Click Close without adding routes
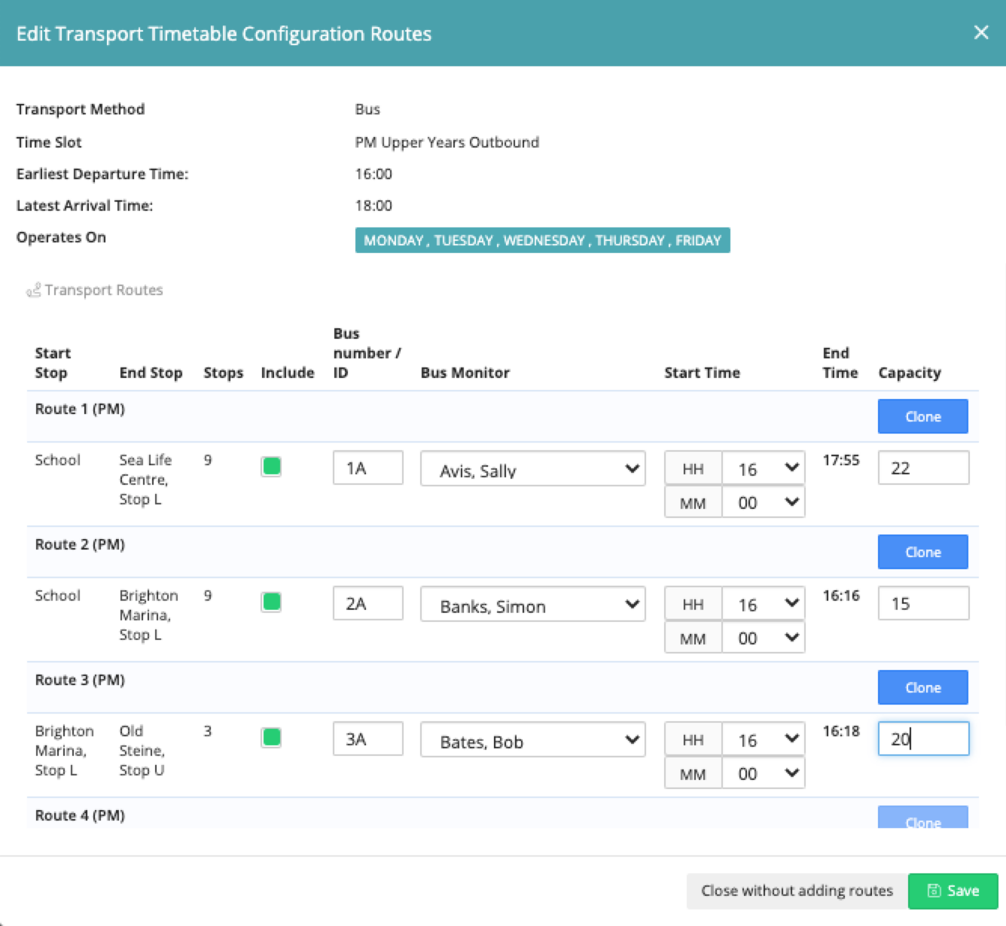 click(x=797, y=891)
